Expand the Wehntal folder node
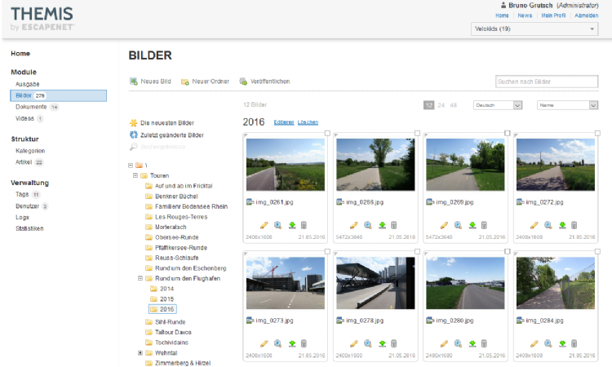Screen dimensions: 612x367 tap(140, 352)
